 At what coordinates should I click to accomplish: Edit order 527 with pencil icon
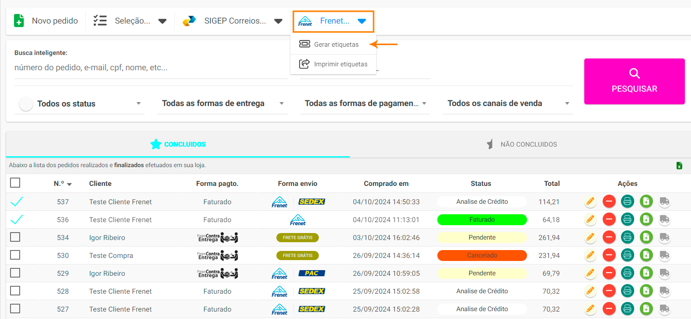pyautogui.click(x=590, y=309)
